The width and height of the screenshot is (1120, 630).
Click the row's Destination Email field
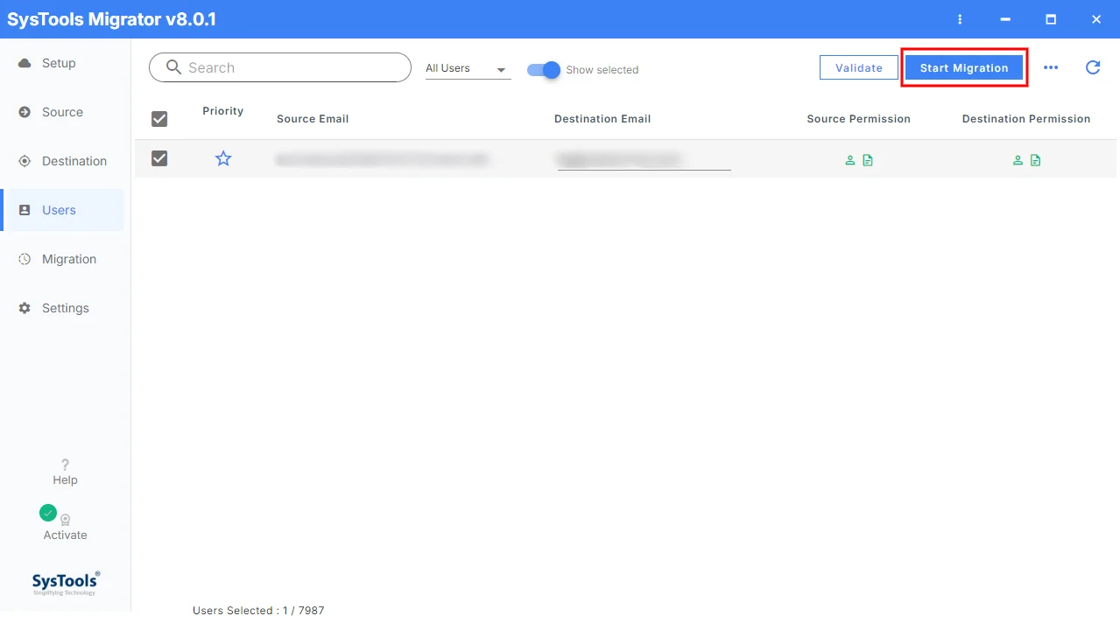point(645,160)
